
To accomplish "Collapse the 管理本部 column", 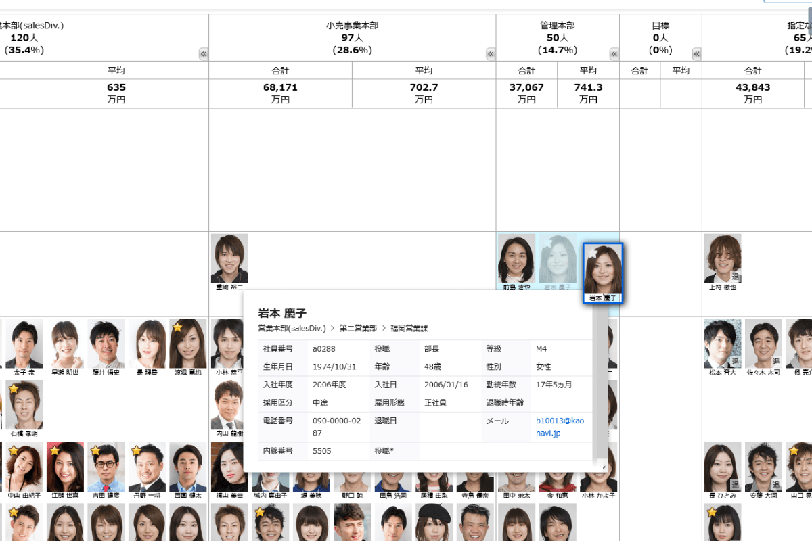I will click(x=614, y=54).
